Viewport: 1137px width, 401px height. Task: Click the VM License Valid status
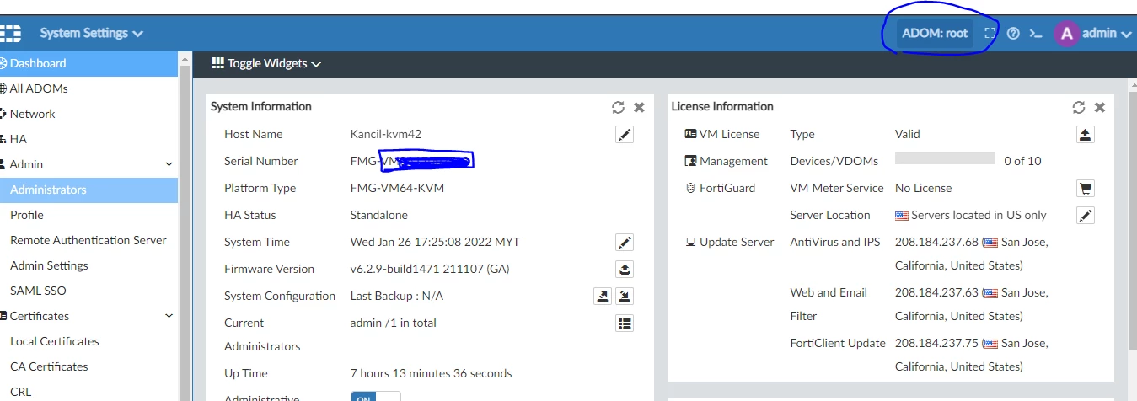point(908,134)
